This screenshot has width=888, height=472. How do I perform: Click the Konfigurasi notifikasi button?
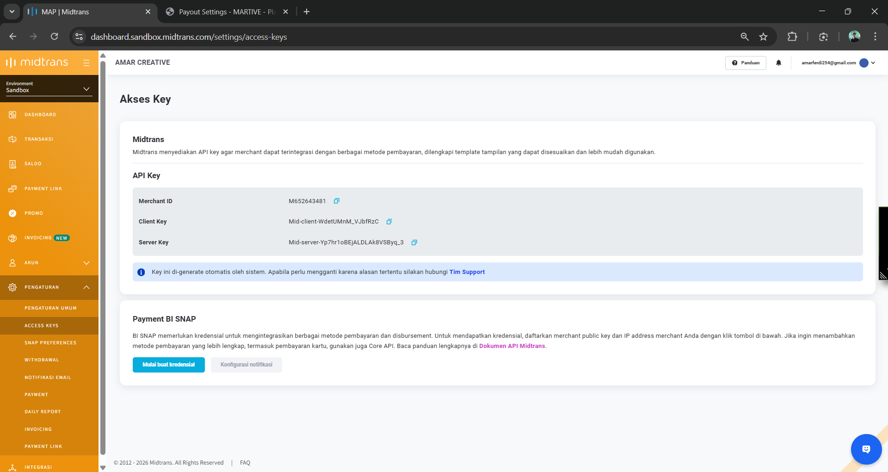247,365
